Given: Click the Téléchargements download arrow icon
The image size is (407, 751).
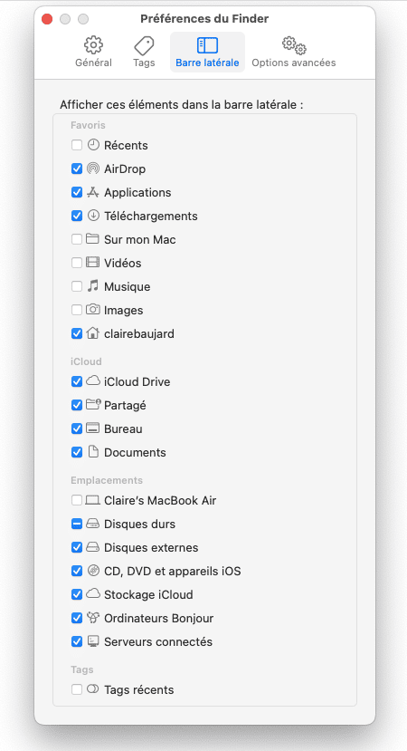Looking at the screenshot, I should 92,216.
